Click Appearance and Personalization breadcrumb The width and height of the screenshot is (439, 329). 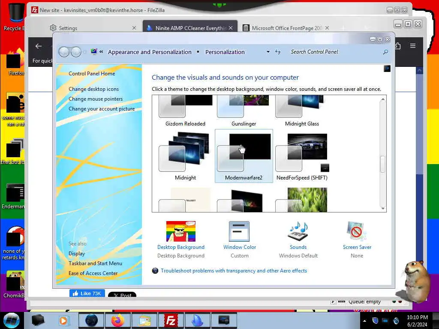[x=150, y=52]
